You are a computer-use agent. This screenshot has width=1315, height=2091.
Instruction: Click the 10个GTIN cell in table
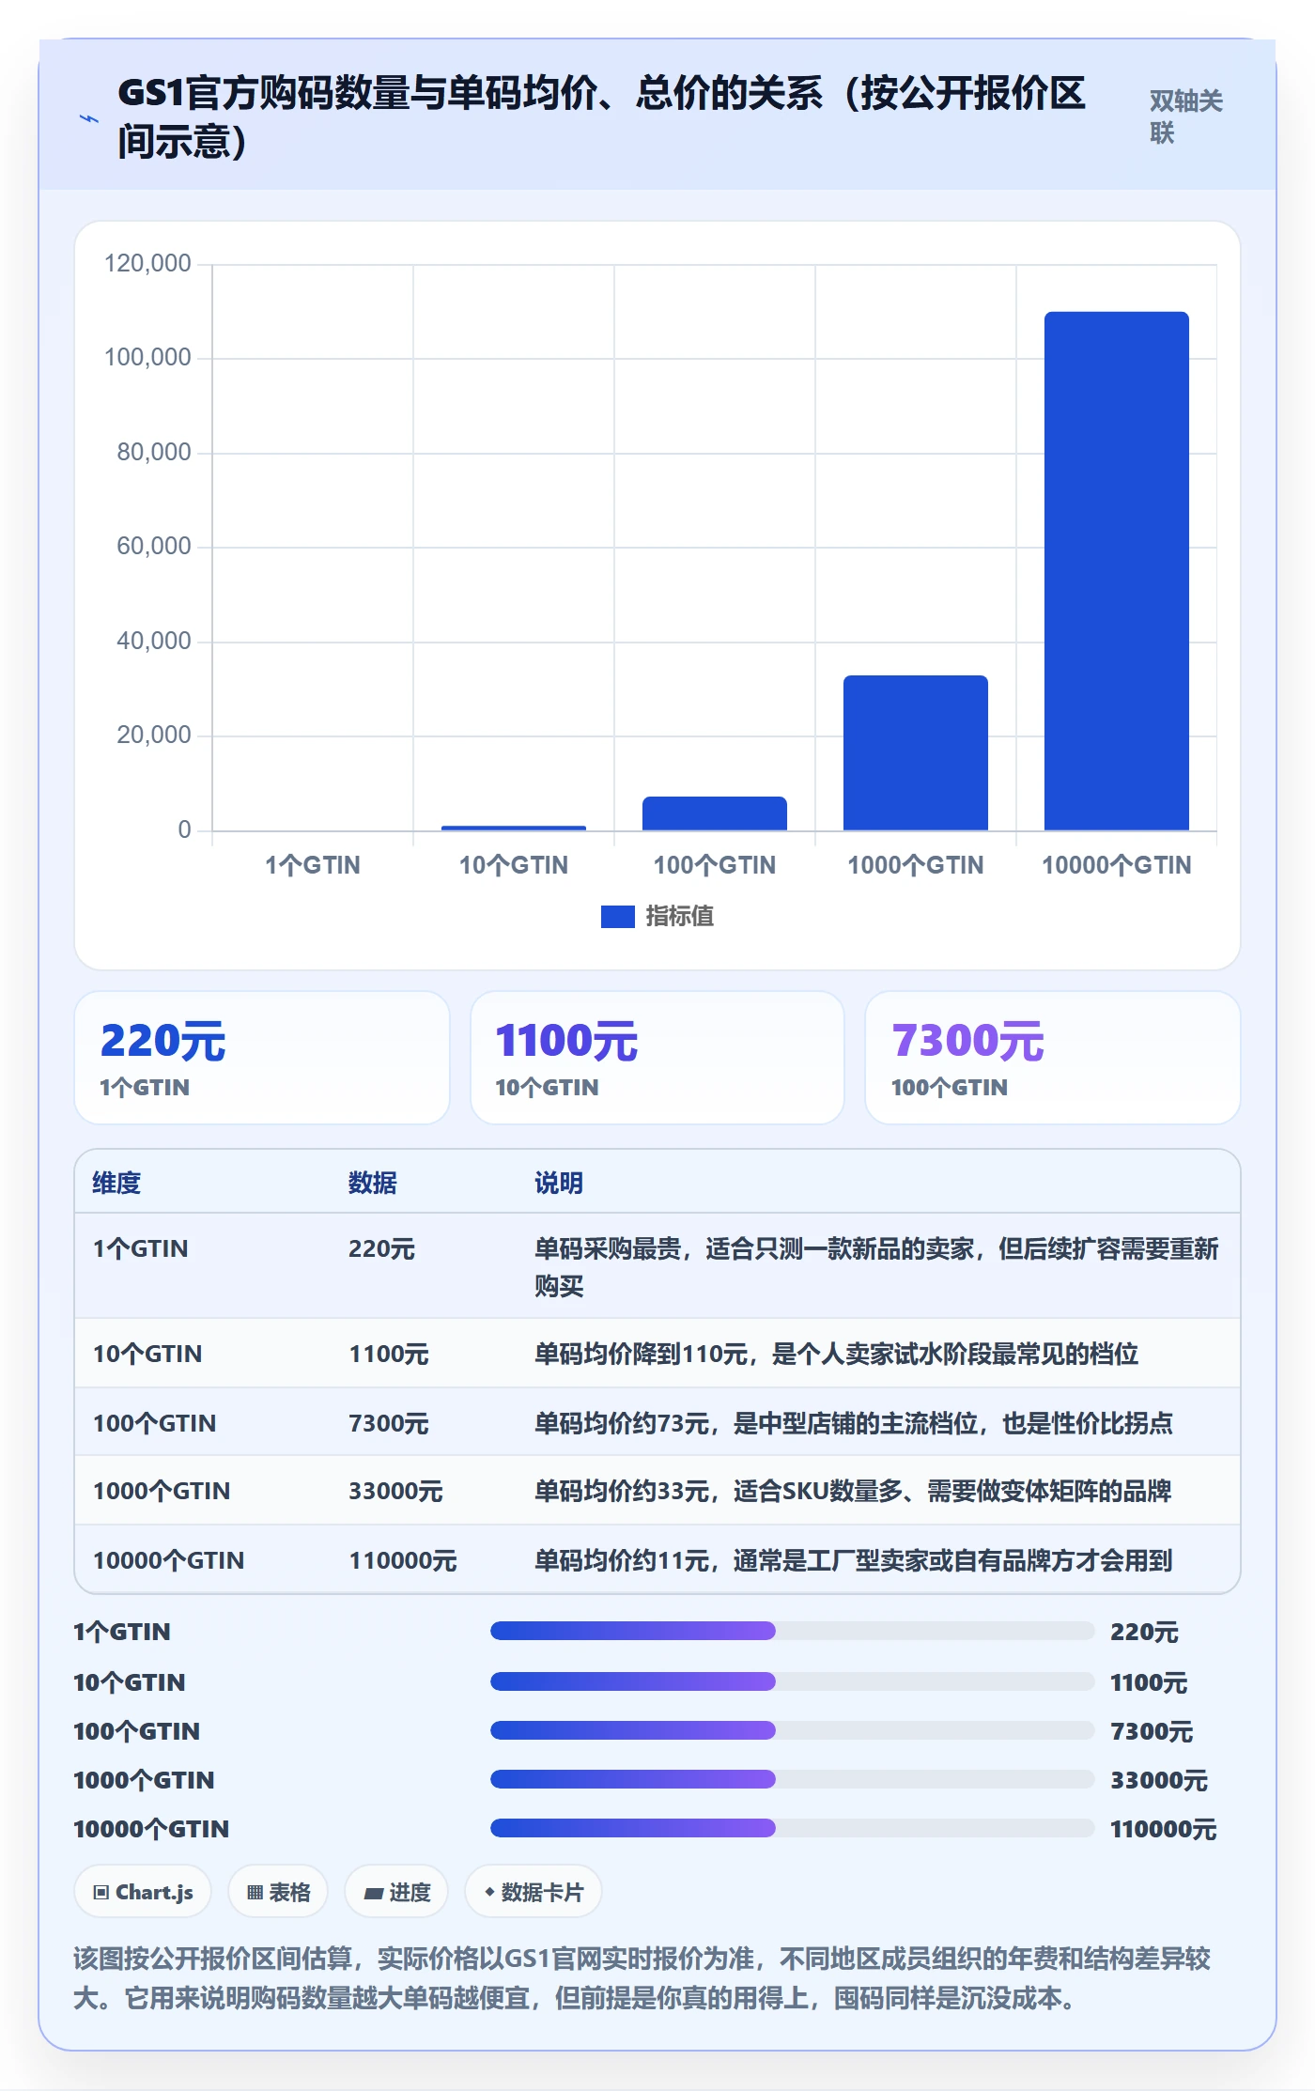click(147, 1354)
